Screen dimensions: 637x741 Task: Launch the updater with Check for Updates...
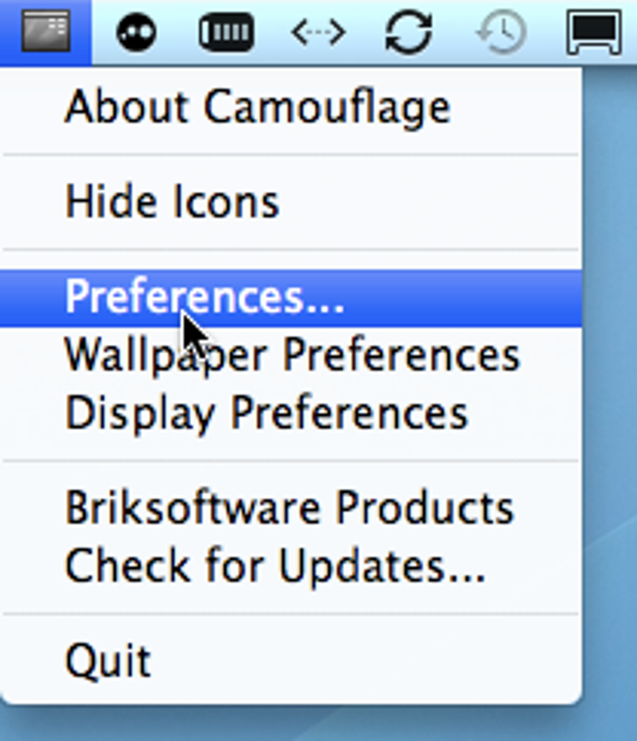(274, 565)
